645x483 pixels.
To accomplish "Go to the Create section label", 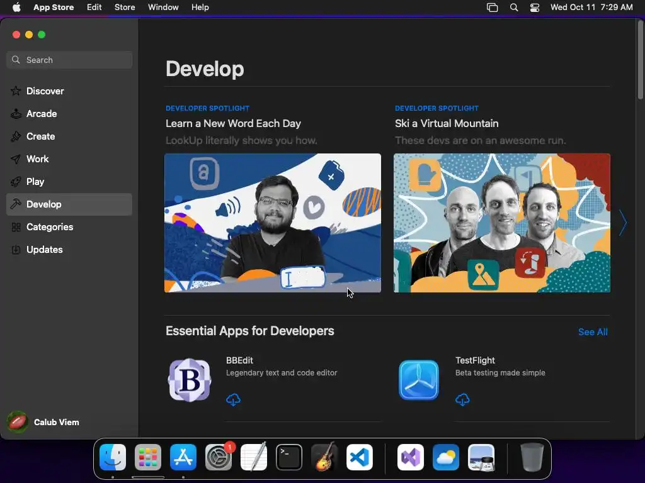I will [41, 136].
